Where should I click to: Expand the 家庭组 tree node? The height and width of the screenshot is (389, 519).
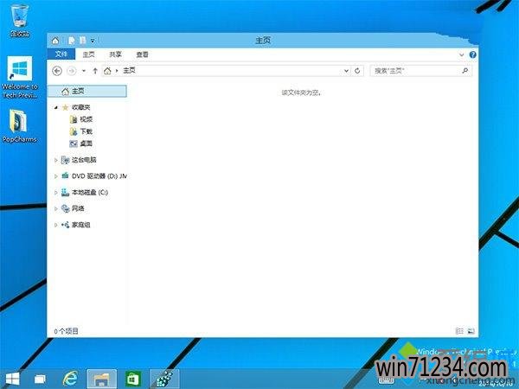(x=55, y=225)
